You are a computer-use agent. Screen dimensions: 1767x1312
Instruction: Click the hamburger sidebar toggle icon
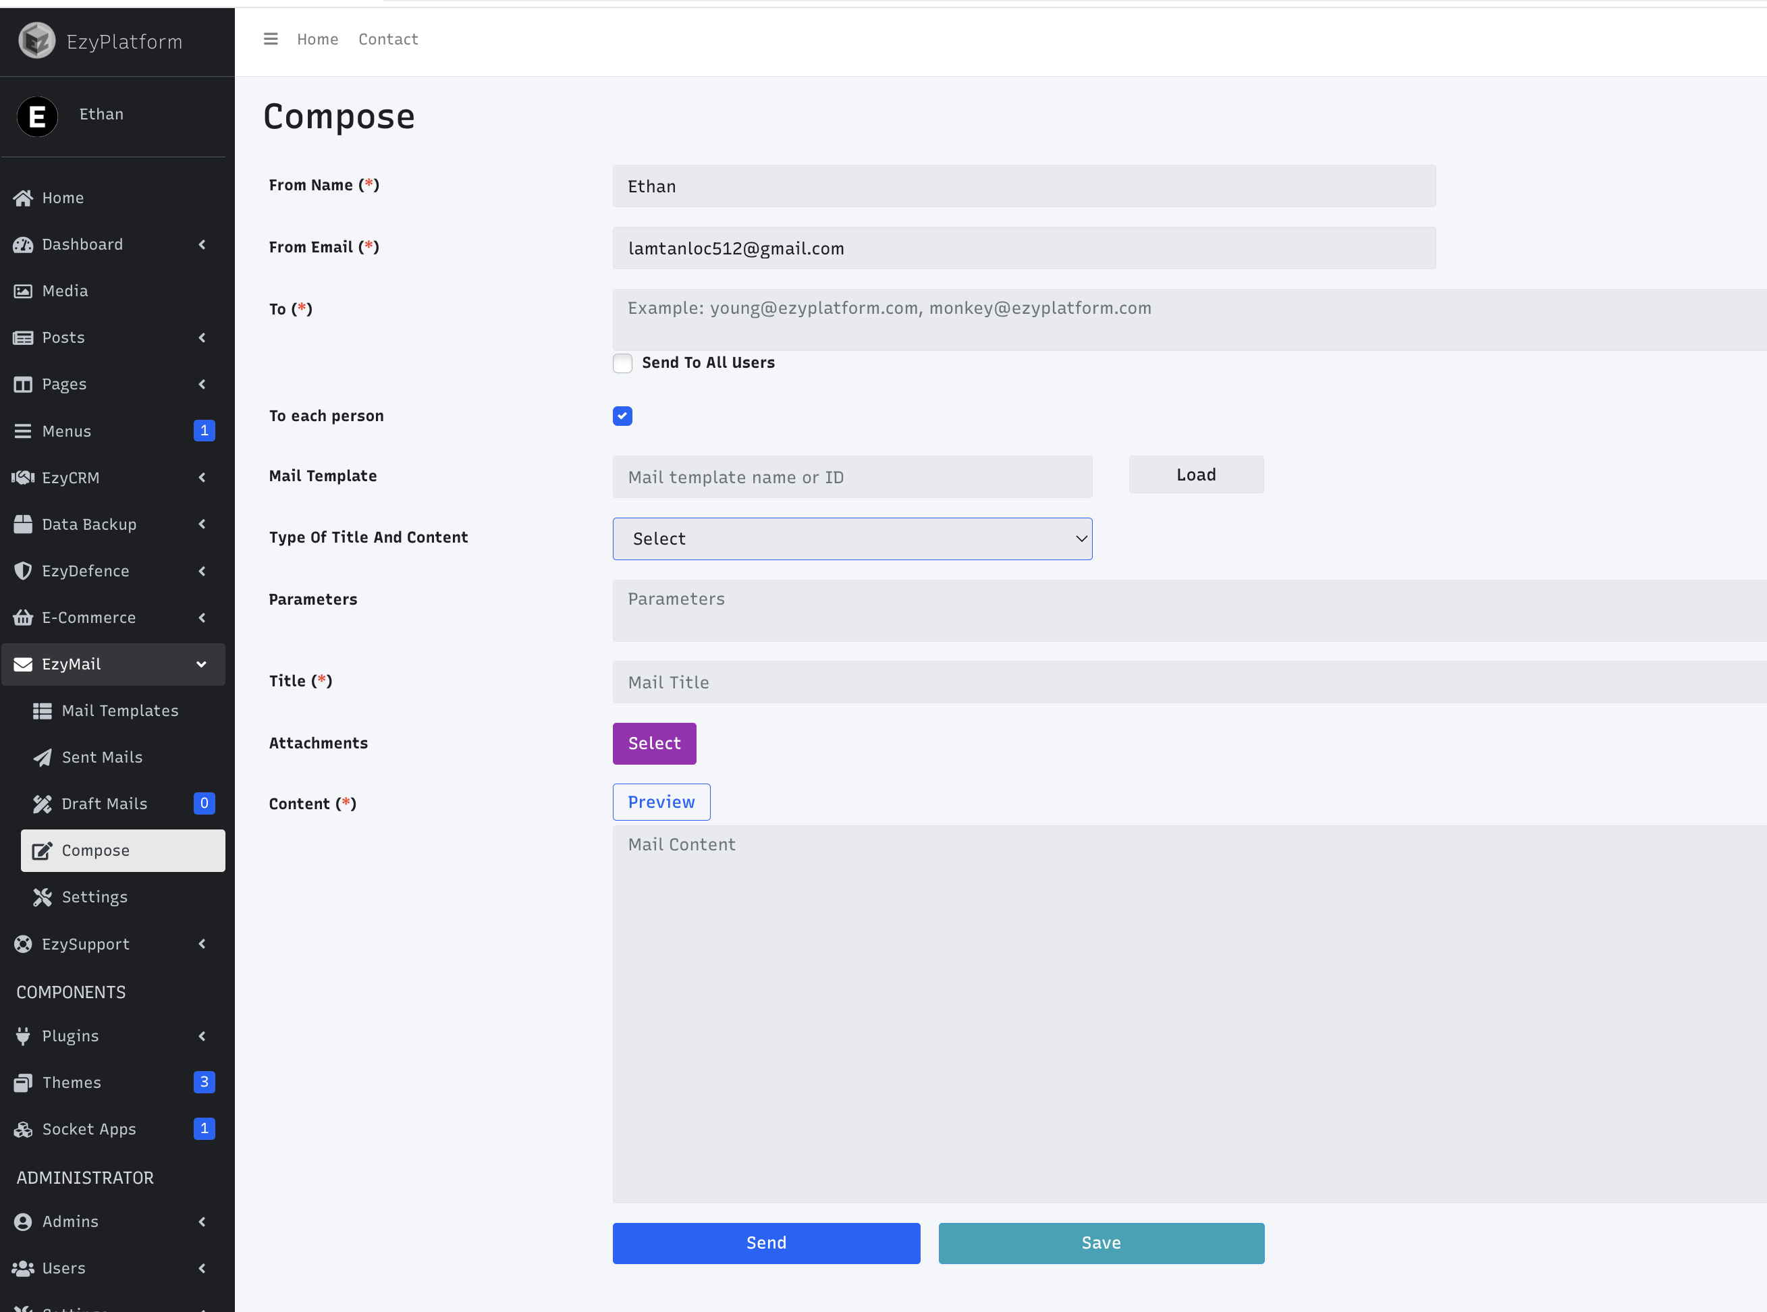click(x=271, y=39)
